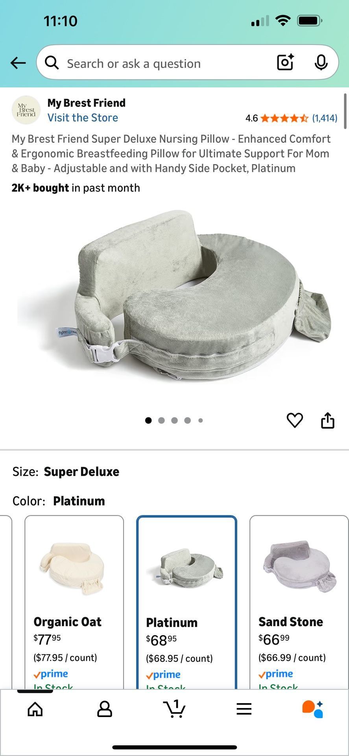The width and height of the screenshot is (349, 756).
Task: Start a voice search with the microphone
Action: [321, 62]
